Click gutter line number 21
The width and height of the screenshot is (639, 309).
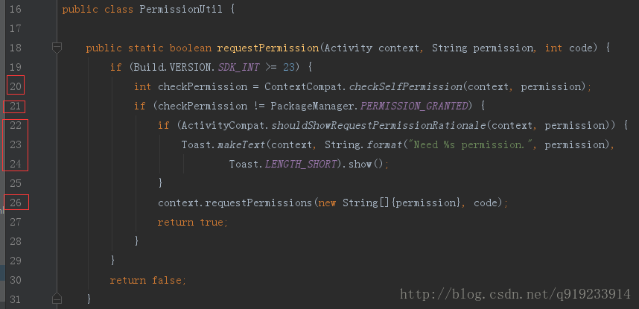point(16,106)
